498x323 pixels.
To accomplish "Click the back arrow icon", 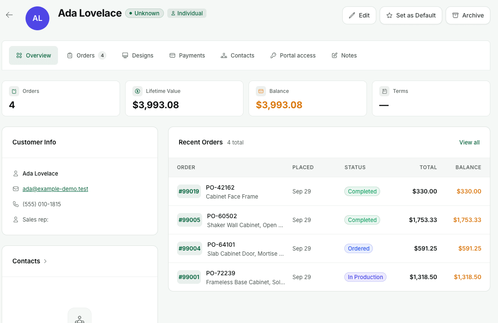I will 9,14.
